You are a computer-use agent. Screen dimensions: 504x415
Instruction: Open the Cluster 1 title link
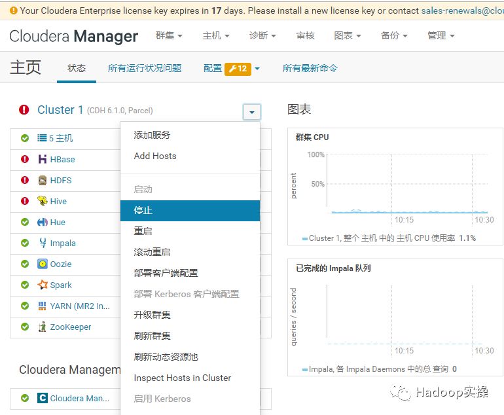pyautogui.click(x=60, y=110)
